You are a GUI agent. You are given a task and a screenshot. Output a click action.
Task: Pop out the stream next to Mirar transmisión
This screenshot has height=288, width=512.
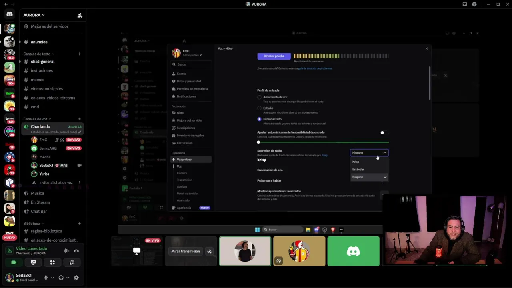pos(209,251)
